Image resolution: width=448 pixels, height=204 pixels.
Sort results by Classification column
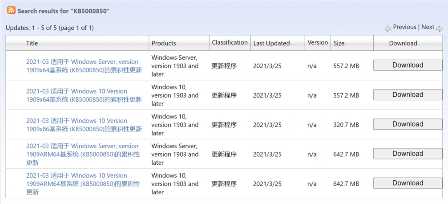(230, 42)
